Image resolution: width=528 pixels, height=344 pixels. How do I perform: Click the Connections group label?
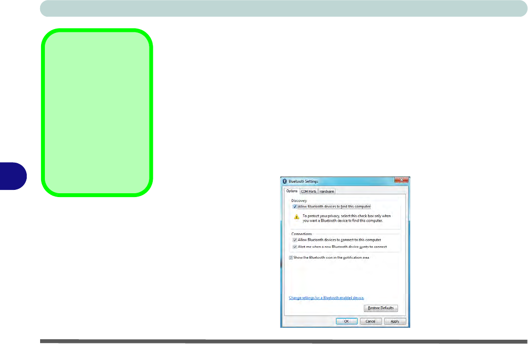pyautogui.click(x=301, y=234)
